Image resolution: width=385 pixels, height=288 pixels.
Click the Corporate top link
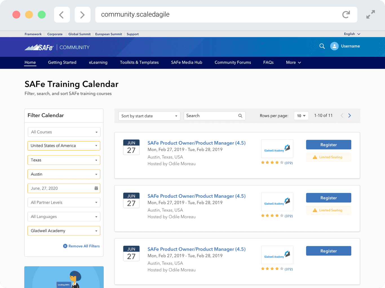[55, 34]
